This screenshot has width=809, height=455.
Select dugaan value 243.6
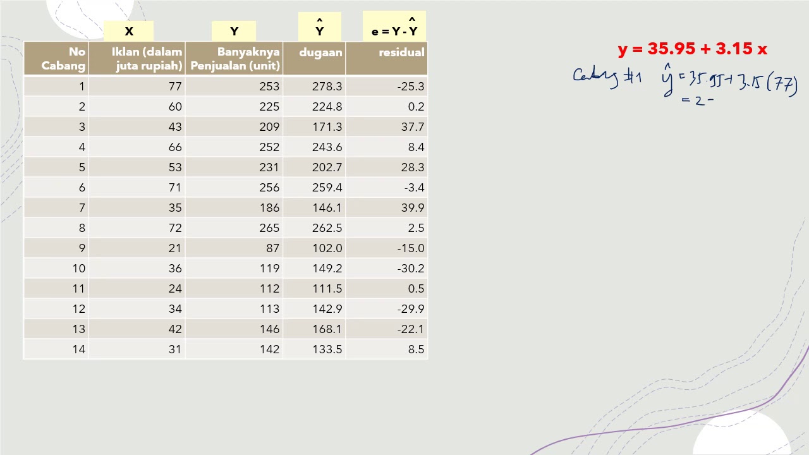327,147
